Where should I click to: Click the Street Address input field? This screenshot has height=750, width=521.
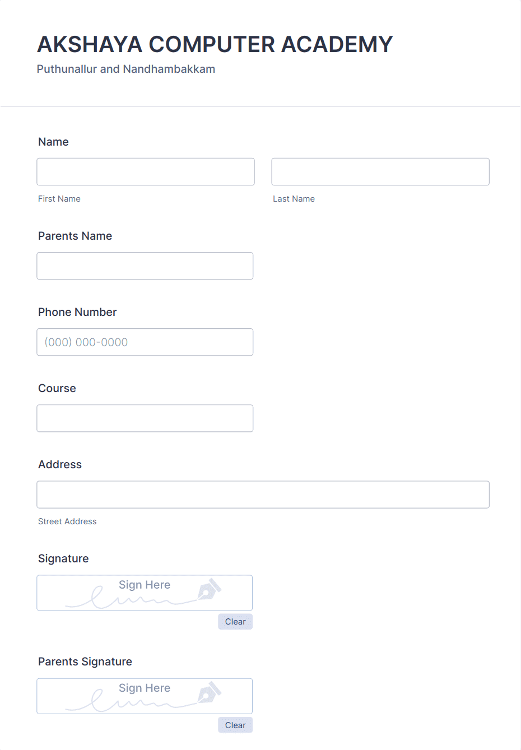click(263, 495)
